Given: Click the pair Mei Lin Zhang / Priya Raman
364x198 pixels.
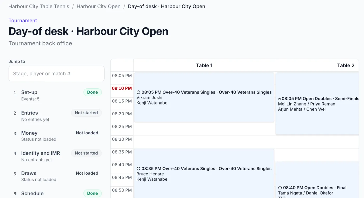Looking at the screenshot, I should point(307,104).
